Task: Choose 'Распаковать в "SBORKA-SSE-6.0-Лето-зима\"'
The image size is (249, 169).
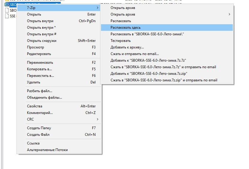Action: click(x=147, y=34)
